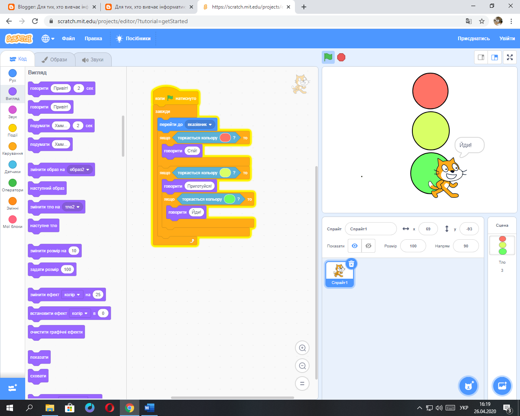The width and height of the screenshot is (520, 416).
Task: Open the Файл menu
Action: click(68, 38)
